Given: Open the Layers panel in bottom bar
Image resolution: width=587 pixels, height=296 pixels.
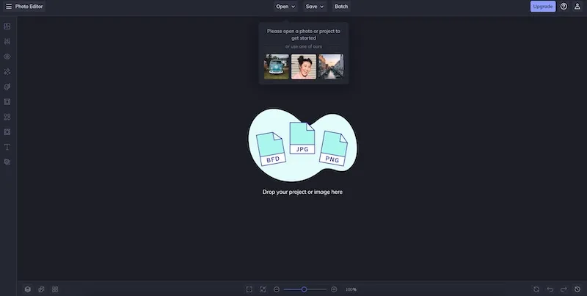Looking at the screenshot, I should pos(27,289).
